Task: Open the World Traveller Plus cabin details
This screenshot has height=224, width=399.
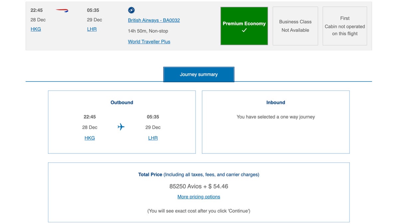Action: point(149,42)
